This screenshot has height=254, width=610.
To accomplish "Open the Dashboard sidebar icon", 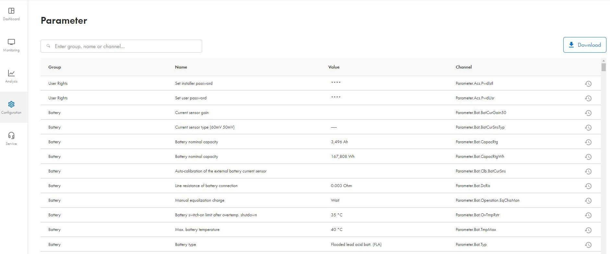I will [x=11, y=11].
